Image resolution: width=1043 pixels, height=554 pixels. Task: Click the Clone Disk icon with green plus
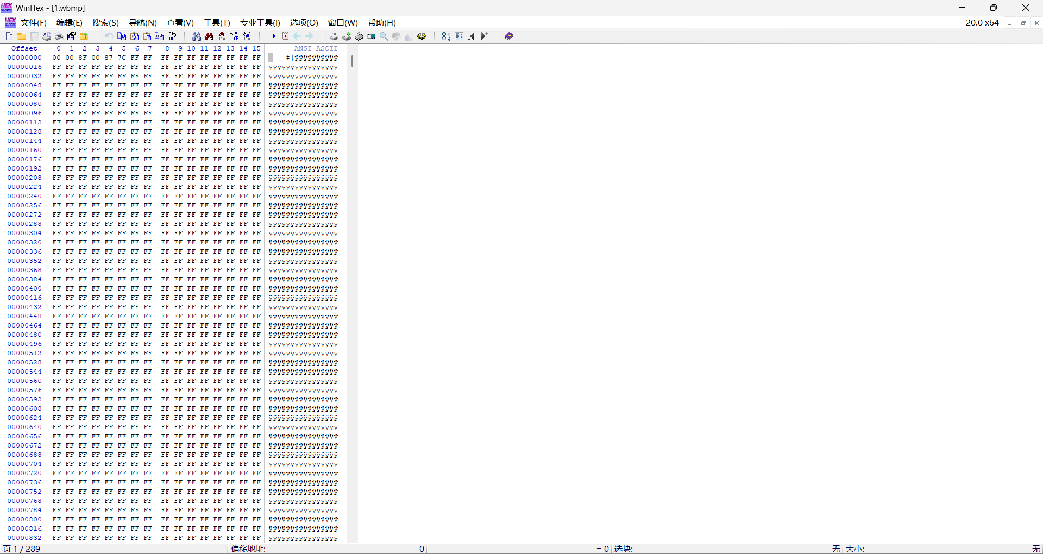[x=347, y=36]
